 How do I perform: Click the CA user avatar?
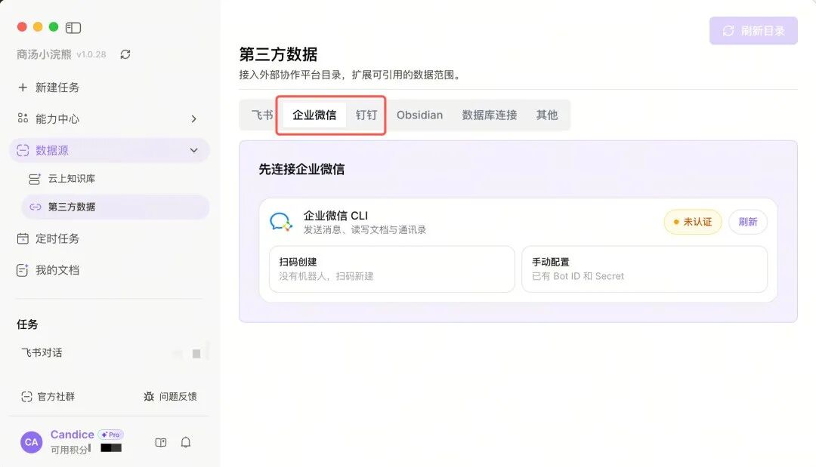[31, 442]
